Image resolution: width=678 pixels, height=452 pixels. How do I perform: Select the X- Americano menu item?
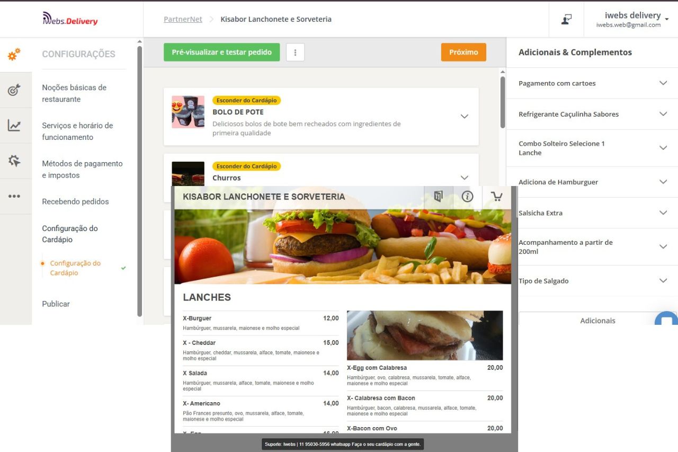pyautogui.click(x=261, y=411)
